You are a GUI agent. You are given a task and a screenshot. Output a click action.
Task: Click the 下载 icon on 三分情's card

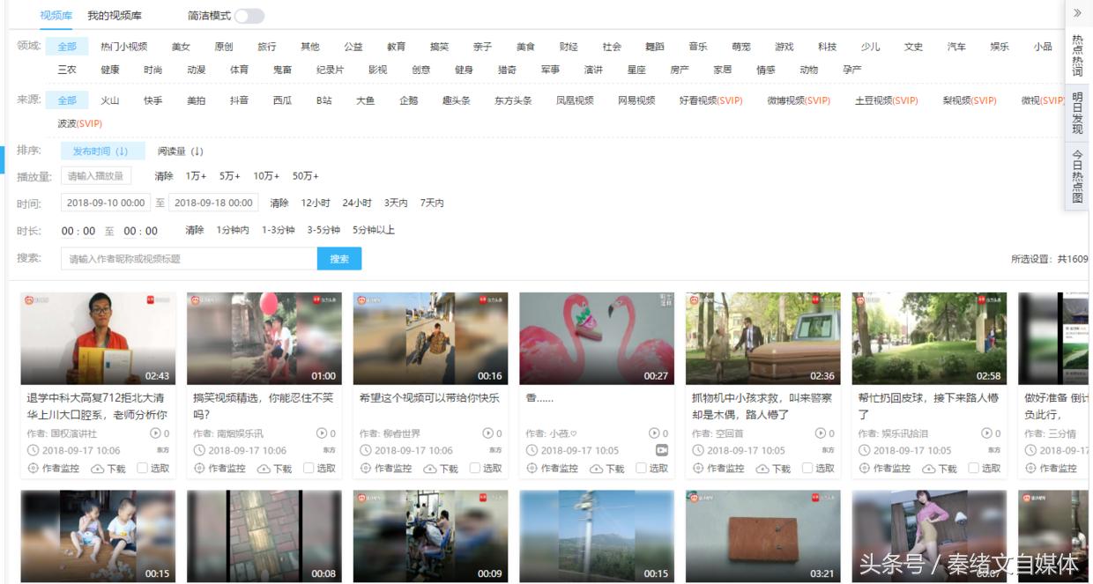[1089, 468]
